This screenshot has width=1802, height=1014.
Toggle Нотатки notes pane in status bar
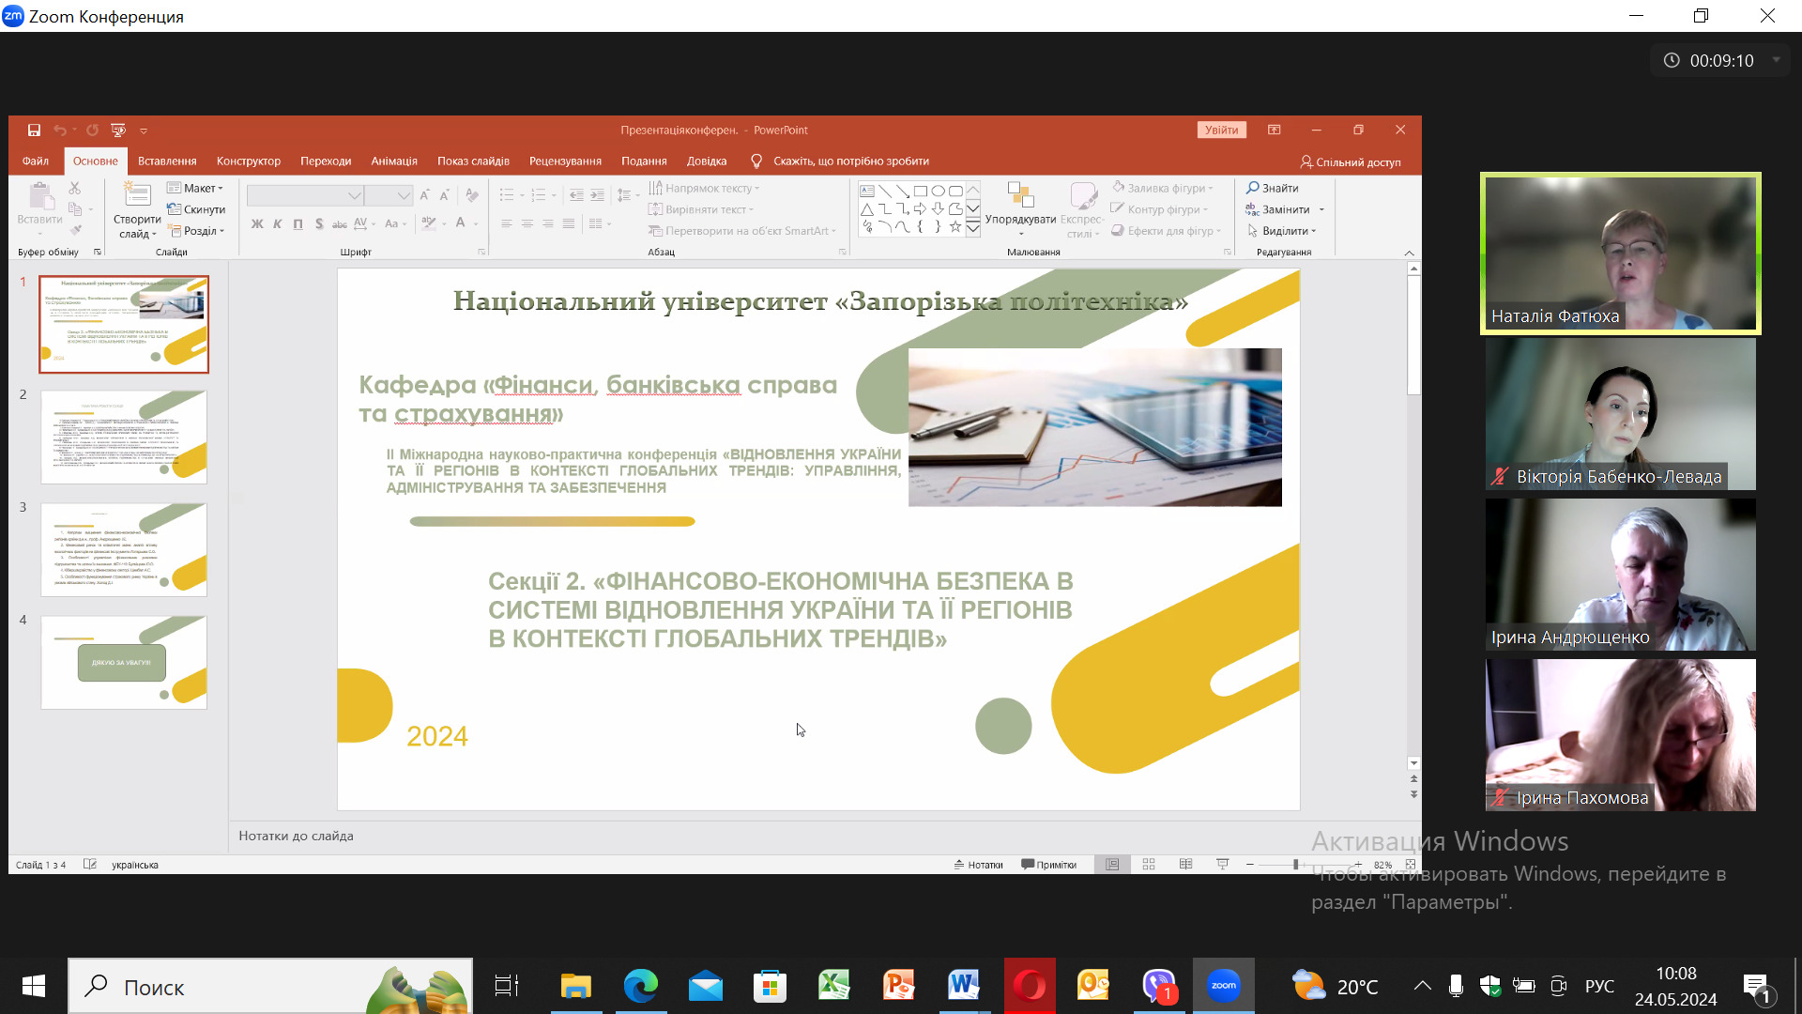pyautogui.click(x=979, y=865)
